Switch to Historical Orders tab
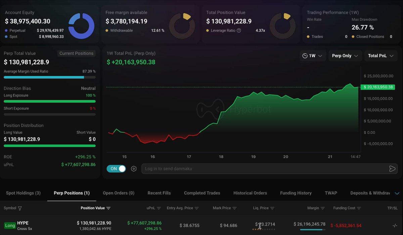 [250, 193]
